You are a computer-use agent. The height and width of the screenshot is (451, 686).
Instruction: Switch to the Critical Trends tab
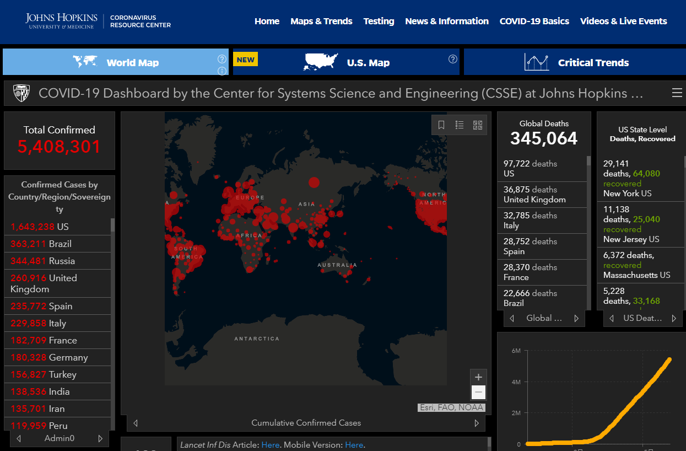[x=575, y=62]
